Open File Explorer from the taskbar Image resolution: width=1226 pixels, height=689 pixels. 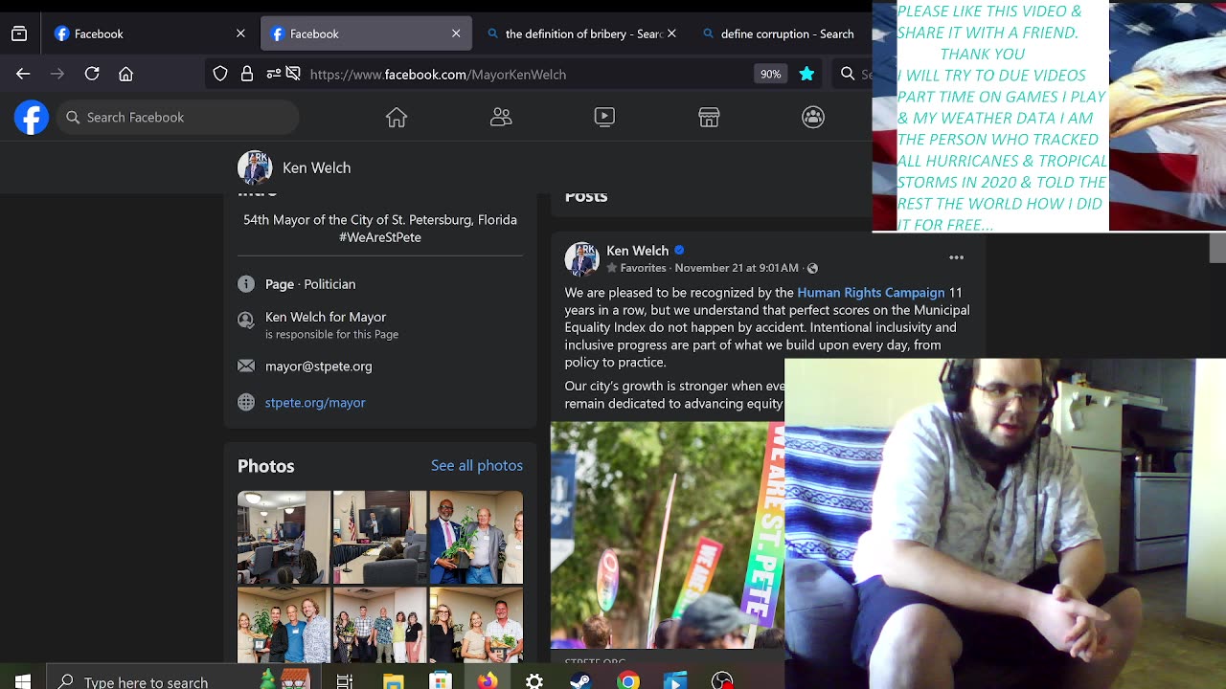pos(394,680)
